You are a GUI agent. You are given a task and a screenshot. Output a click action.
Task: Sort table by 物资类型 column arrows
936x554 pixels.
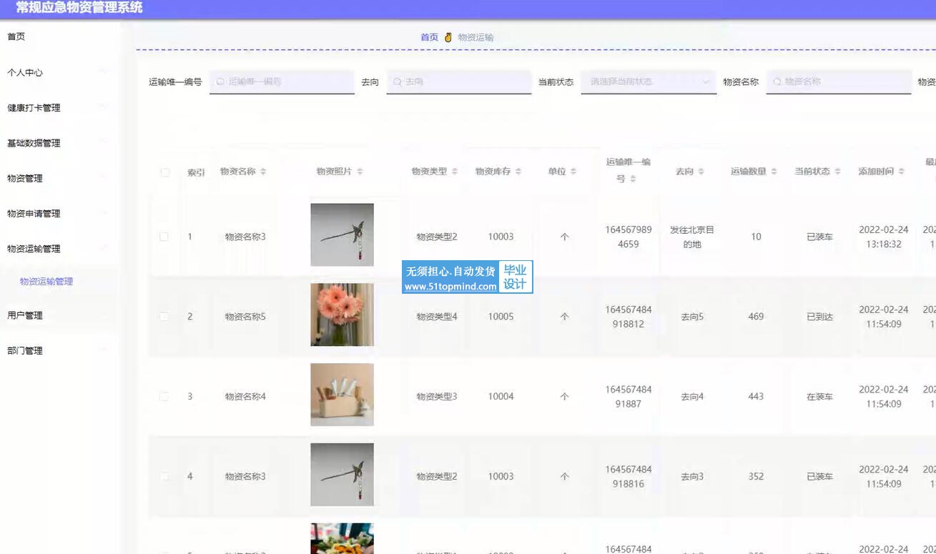coord(455,172)
